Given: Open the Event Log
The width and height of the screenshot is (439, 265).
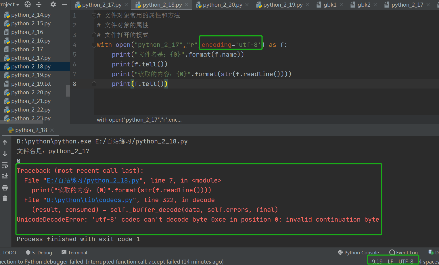Looking at the screenshot, I should 403,253.
